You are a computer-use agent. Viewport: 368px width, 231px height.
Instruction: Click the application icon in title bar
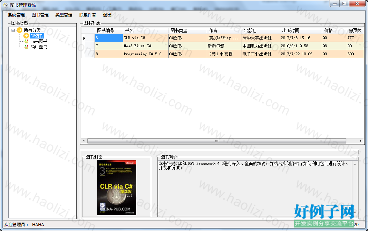[x=6, y=5]
